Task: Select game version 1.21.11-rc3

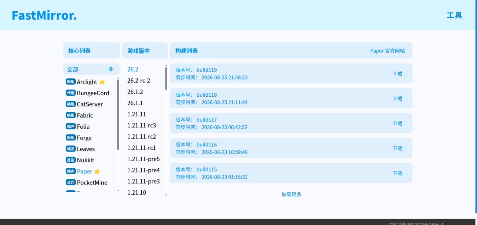Action: click(142, 125)
